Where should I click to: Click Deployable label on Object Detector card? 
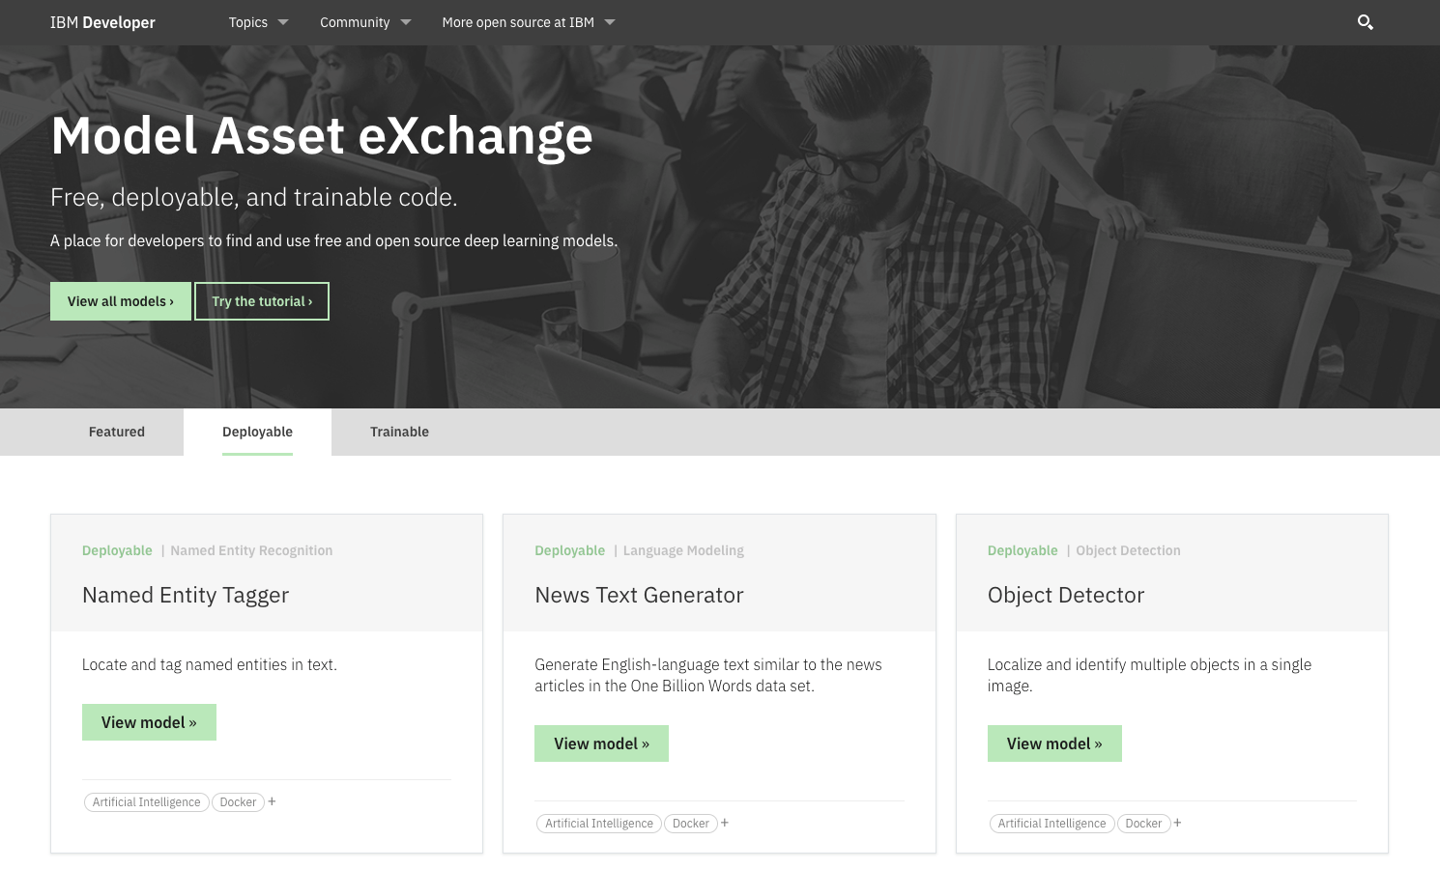coord(1022,550)
